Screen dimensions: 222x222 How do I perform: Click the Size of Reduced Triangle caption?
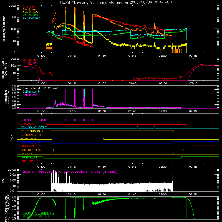point(70,171)
